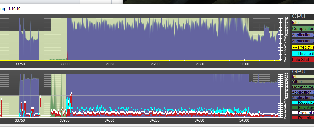
Task: Select the red Reprojected legend entry in GPU
Action: tap(303, 118)
